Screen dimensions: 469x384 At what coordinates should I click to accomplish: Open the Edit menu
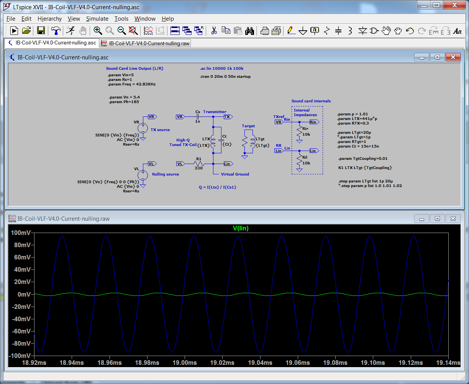click(x=26, y=19)
